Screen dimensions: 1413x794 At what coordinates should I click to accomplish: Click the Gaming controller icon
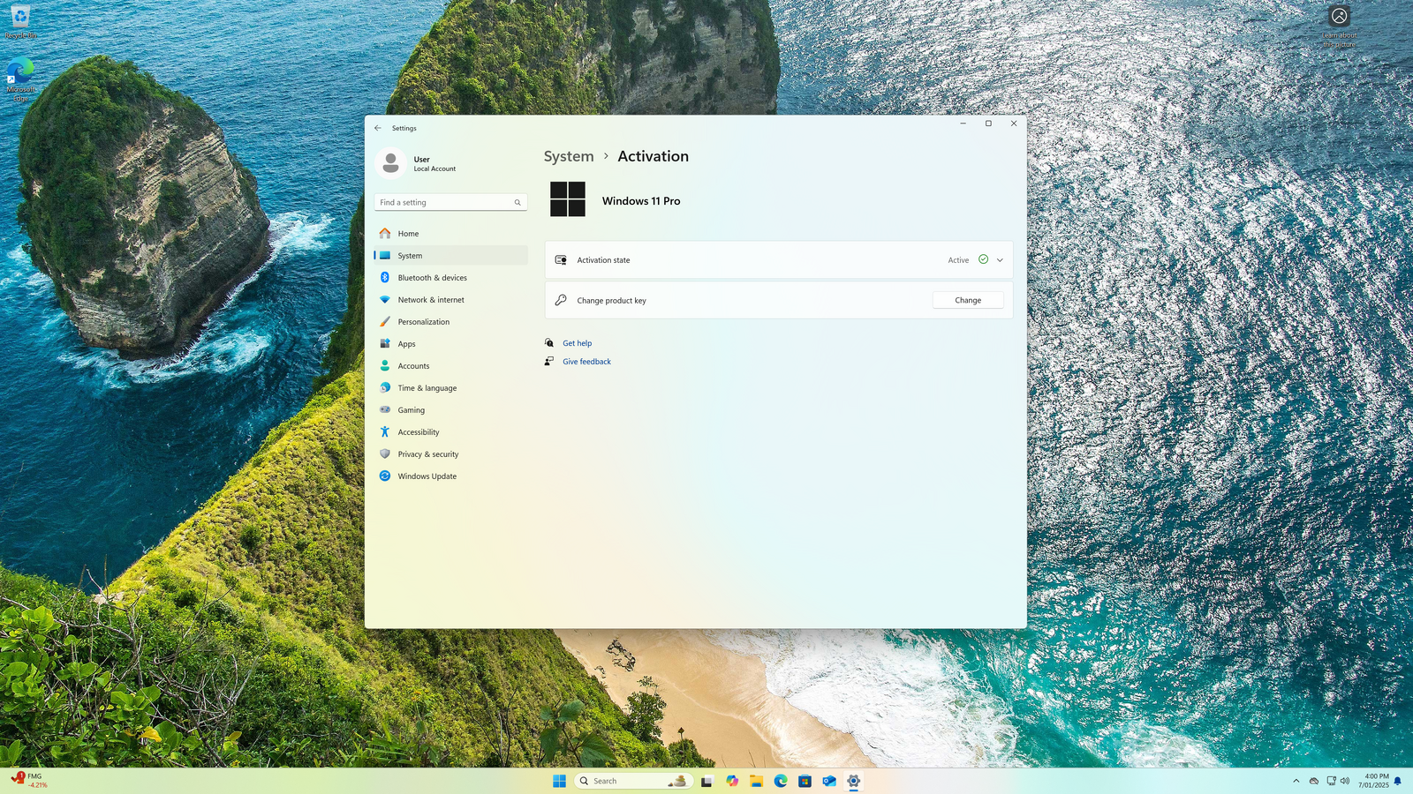click(385, 410)
